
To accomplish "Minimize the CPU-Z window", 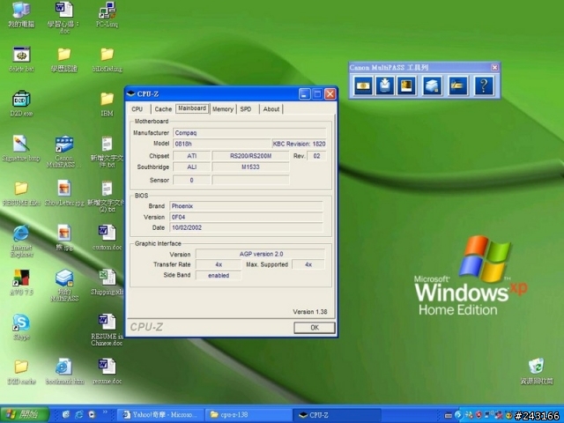I will pos(304,94).
